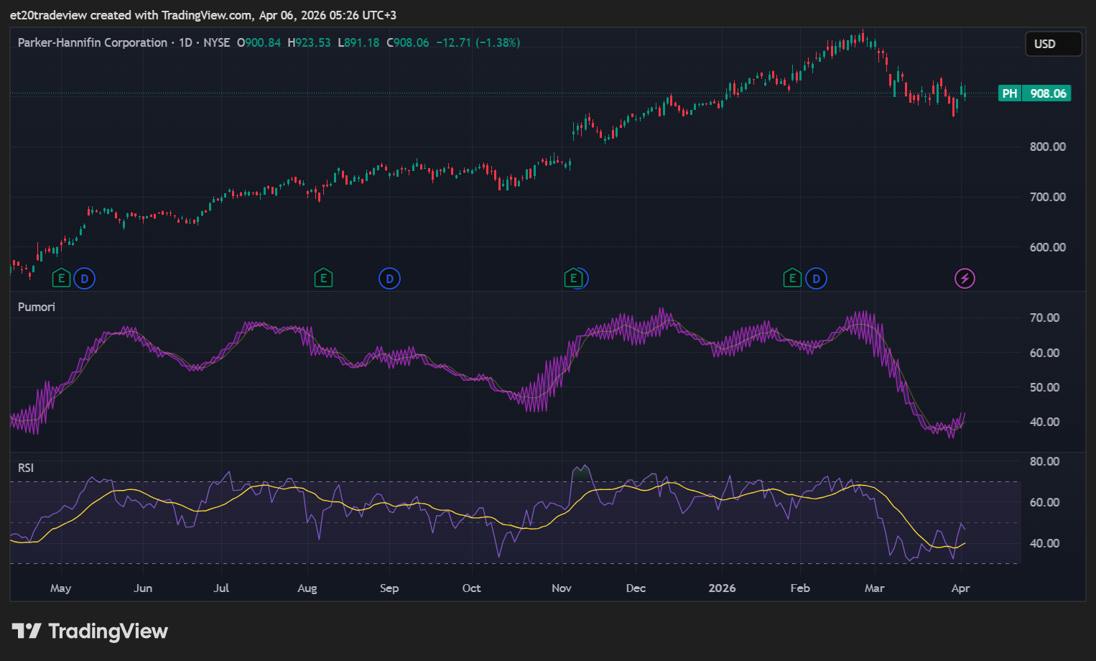Image resolution: width=1096 pixels, height=661 pixels.
Task: Click the earnings E marker near May
Action: [x=61, y=278]
